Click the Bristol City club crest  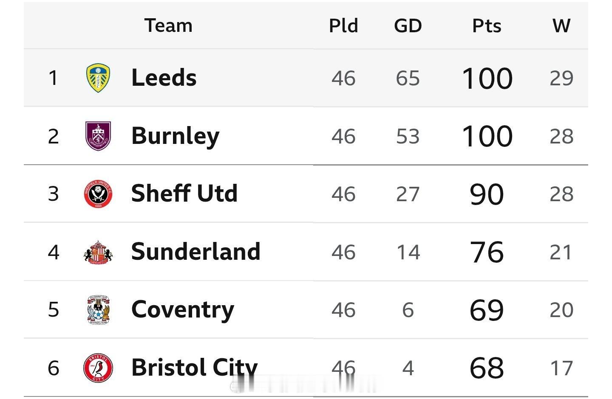pyautogui.click(x=98, y=368)
